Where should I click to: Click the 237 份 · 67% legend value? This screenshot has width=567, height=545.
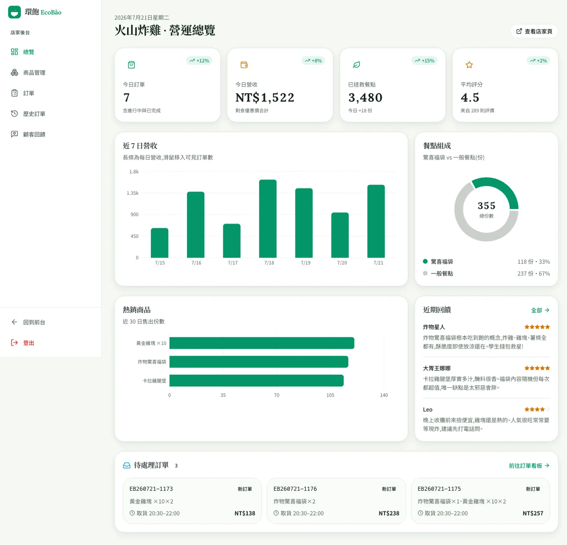[x=534, y=273]
